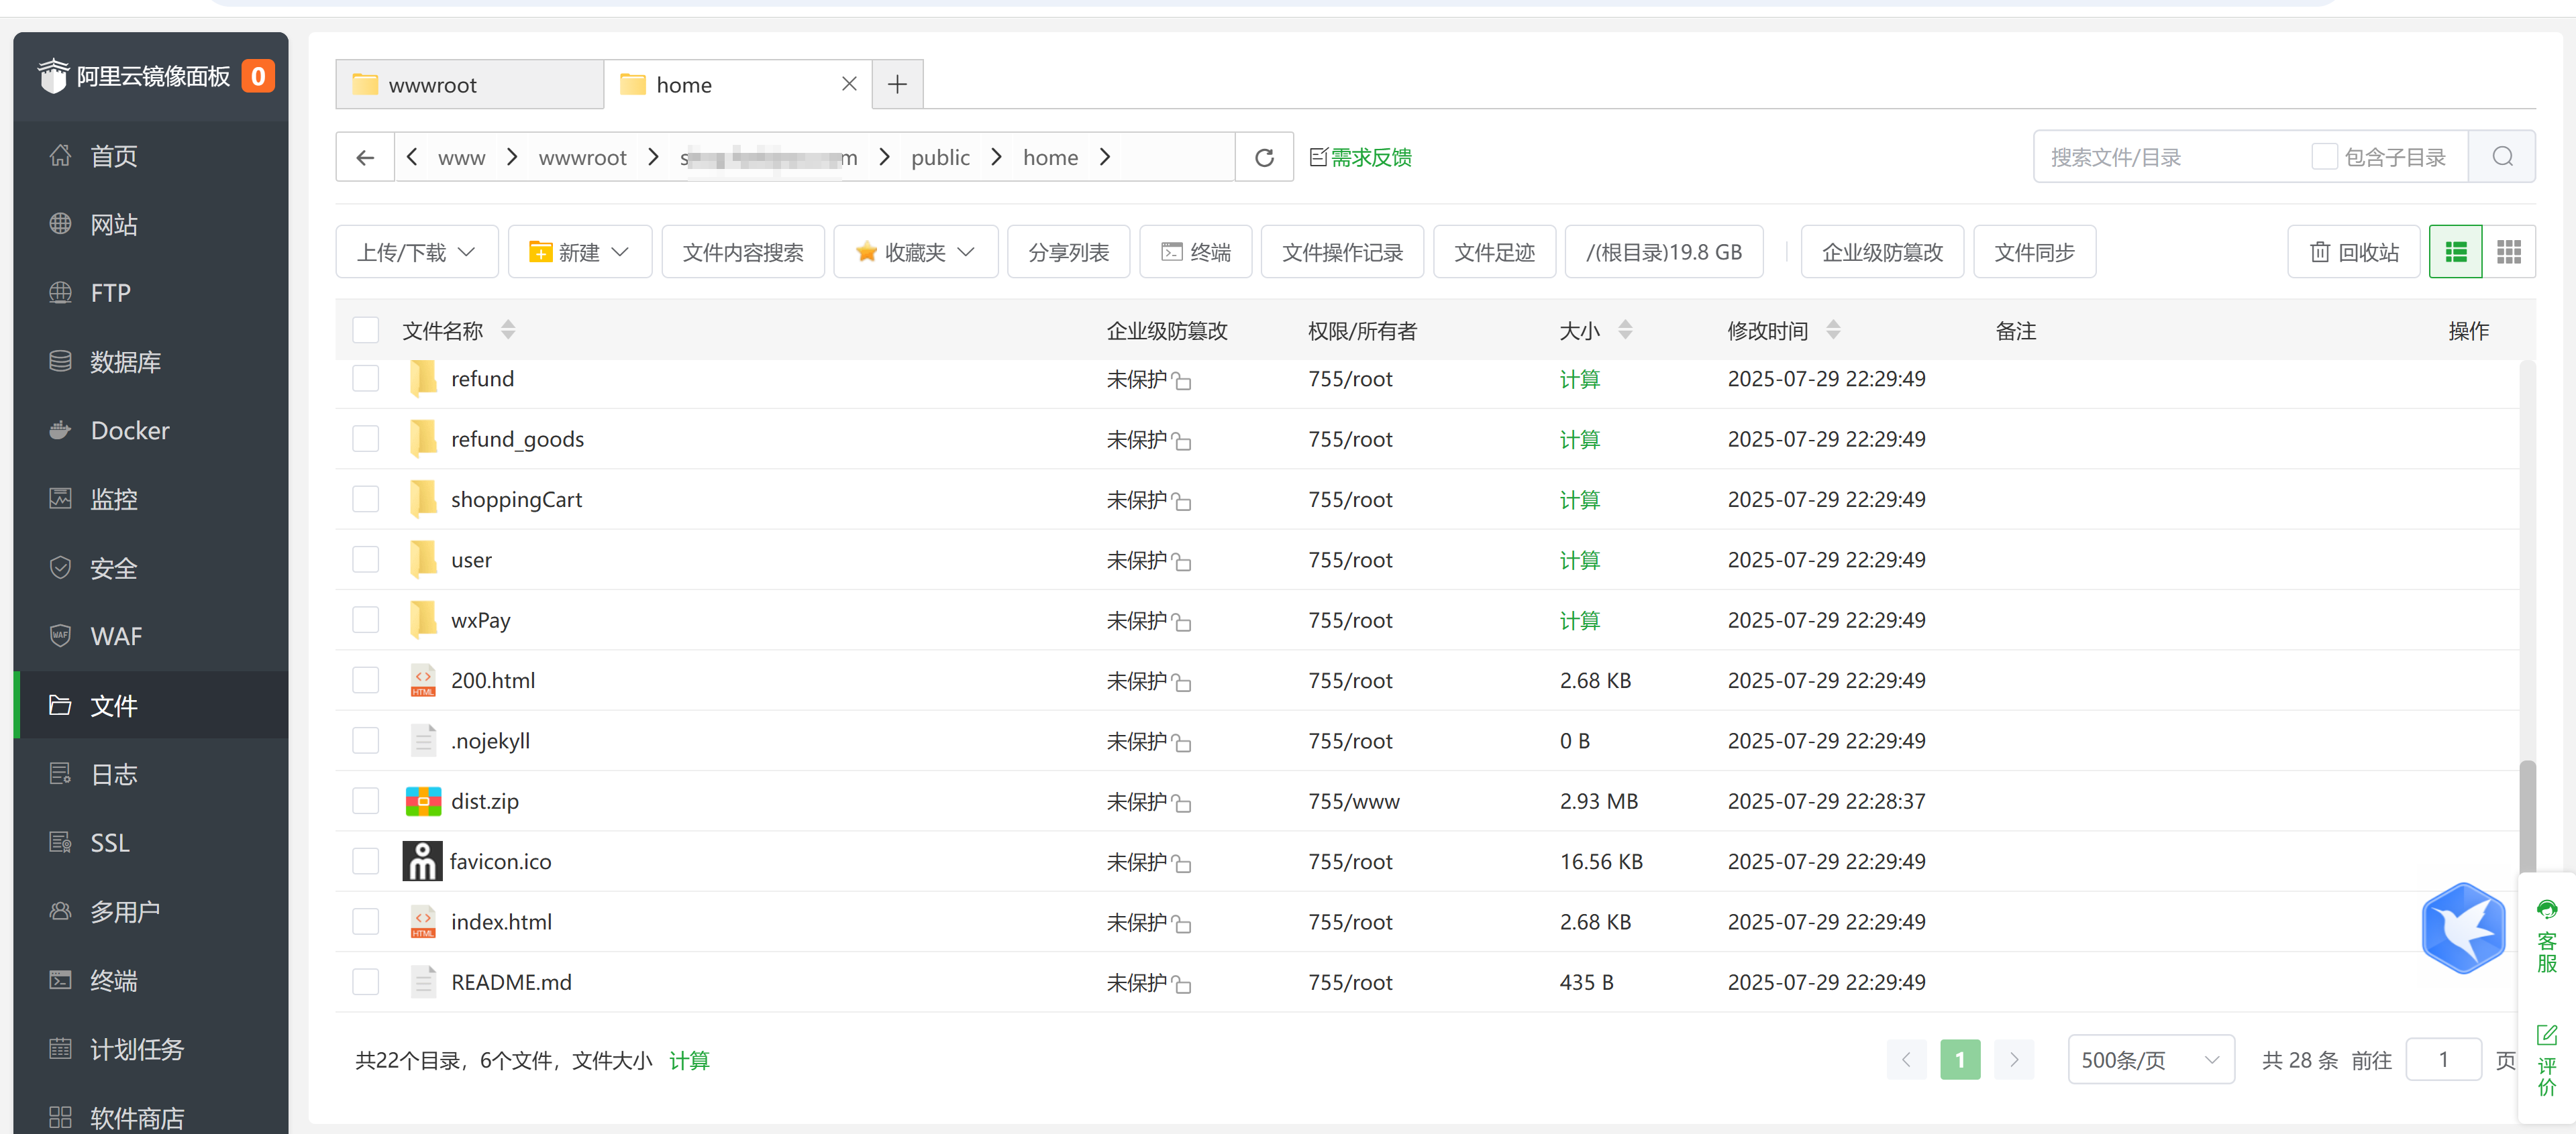The image size is (2576, 1134).
Task: Click the 终端 toolbar button
Action: [x=1195, y=251]
